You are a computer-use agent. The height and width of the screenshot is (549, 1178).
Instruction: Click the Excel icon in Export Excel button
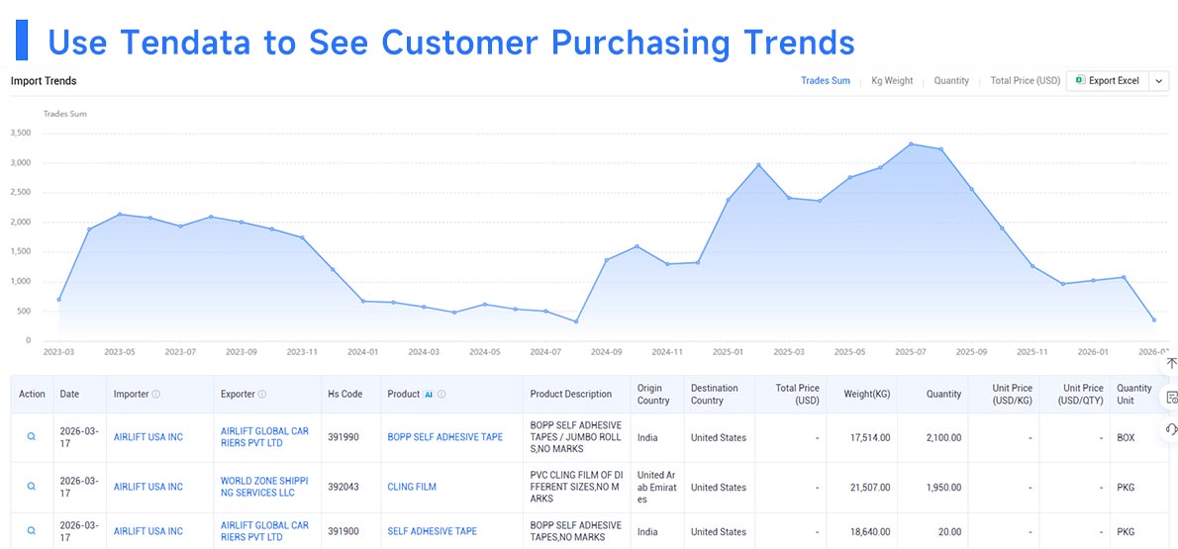click(x=1080, y=80)
